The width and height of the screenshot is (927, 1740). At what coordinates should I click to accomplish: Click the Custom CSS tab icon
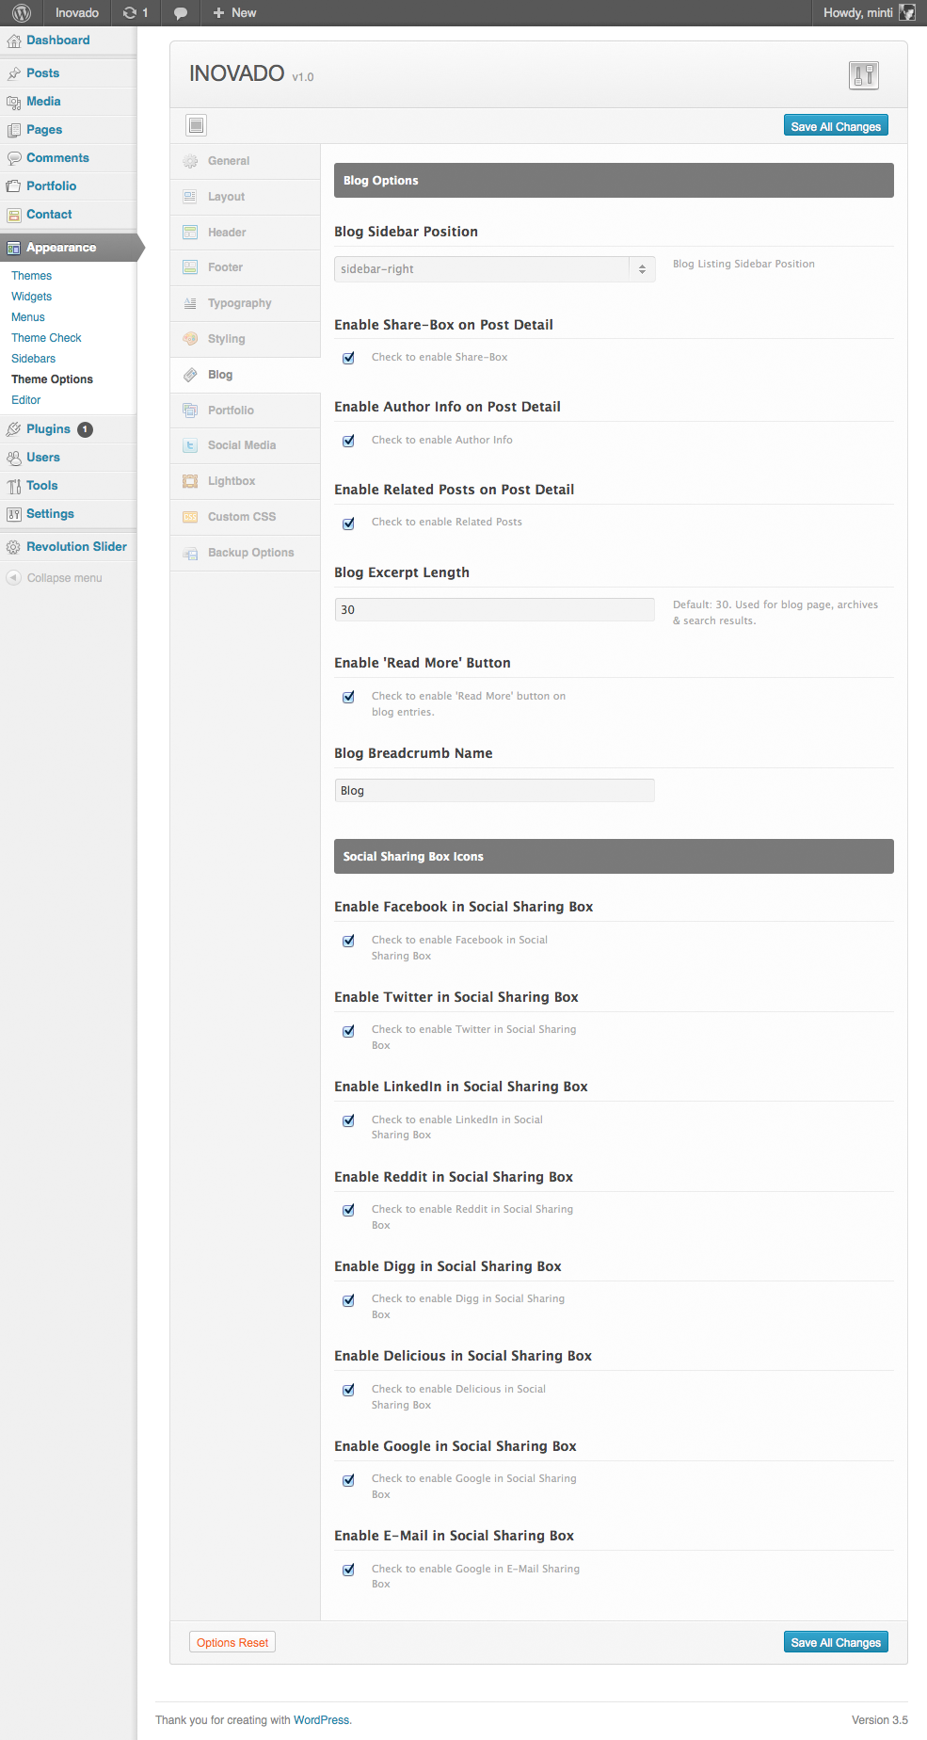[190, 517]
